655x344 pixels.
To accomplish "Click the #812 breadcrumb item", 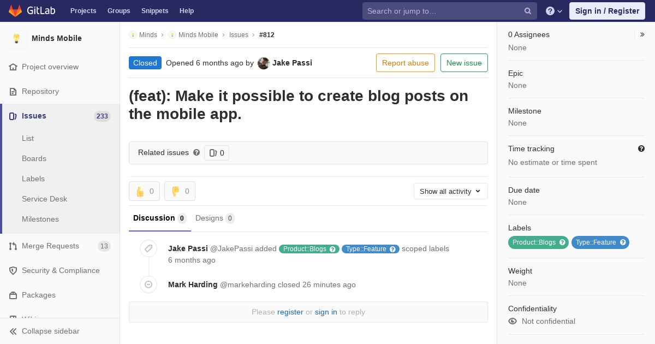I will pyautogui.click(x=267, y=35).
